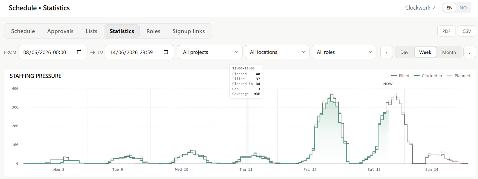Click the Tue 9 axis label
Screen dimensions: 478x179
[x=118, y=169]
